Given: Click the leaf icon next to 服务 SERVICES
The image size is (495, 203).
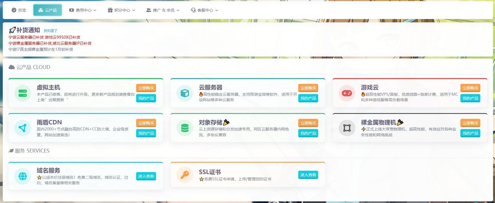Looking at the screenshot, I should point(11,151).
